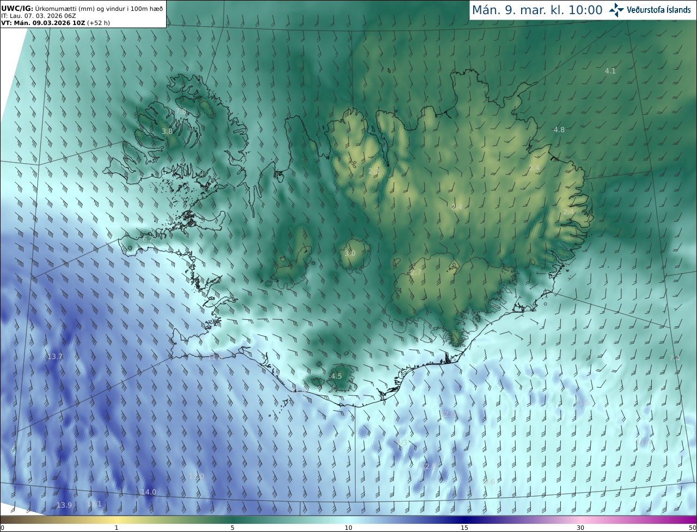Click the 'Mán. 9. mar. kl. 10:00' timestamp
The width and height of the screenshot is (697, 532).
pos(537,10)
